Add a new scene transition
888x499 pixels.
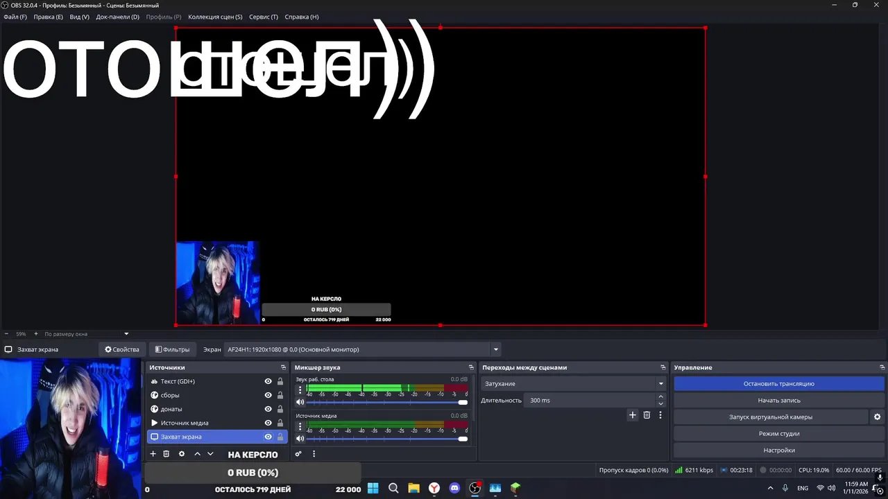click(x=633, y=415)
